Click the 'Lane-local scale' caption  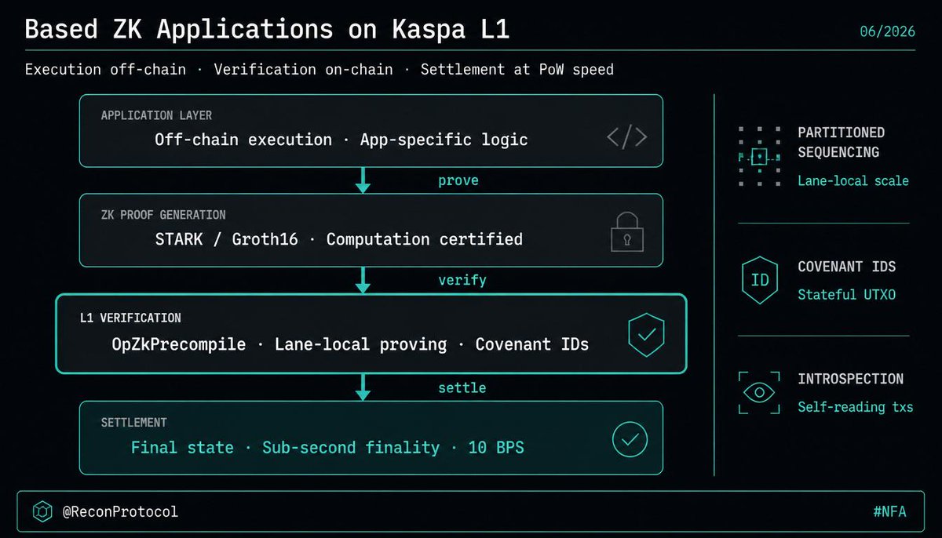(x=853, y=181)
